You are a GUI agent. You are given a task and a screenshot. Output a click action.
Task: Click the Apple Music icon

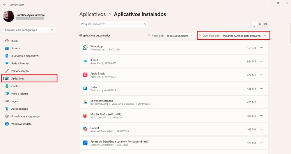pyautogui.click(x=85, y=75)
